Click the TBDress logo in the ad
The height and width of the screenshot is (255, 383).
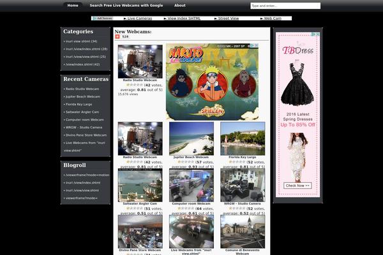click(297, 50)
